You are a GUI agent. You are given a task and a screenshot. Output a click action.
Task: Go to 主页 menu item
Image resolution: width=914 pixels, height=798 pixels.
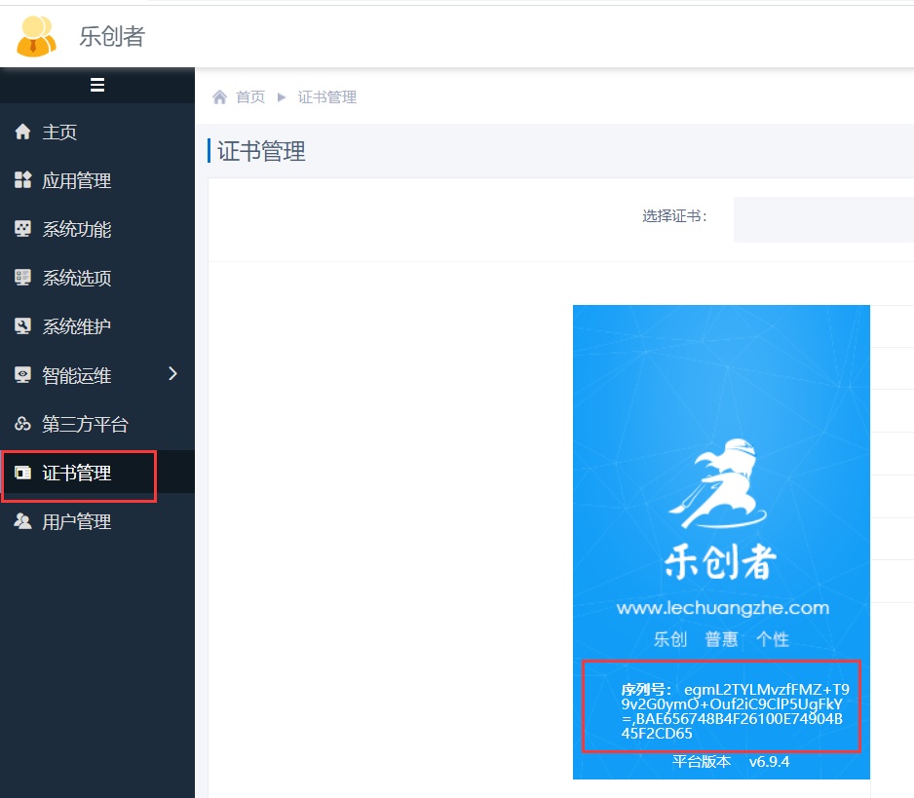(x=60, y=133)
